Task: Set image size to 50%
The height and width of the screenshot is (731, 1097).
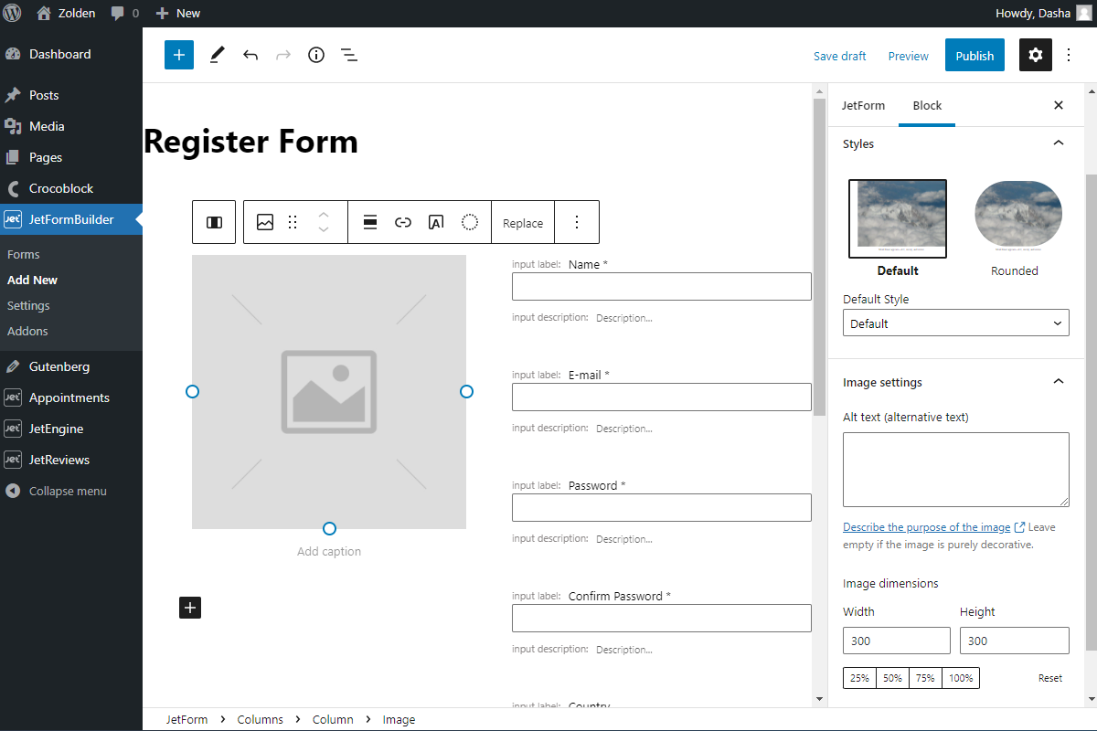Action: (891, 678)
